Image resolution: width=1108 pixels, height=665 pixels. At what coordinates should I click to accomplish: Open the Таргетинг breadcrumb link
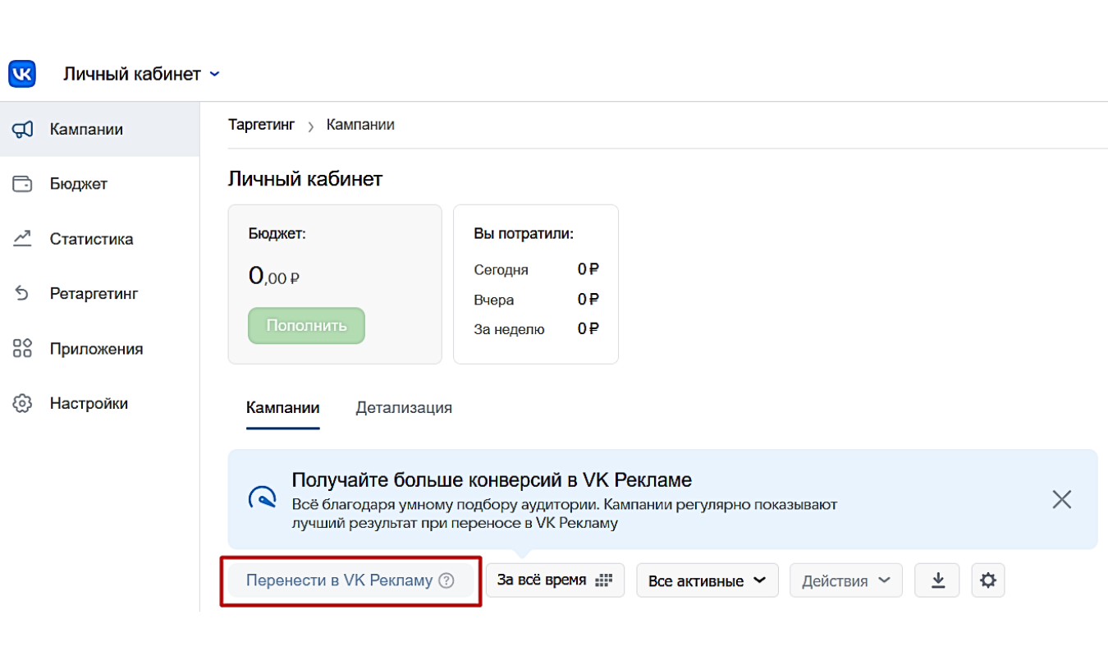click(x=261, y=124)
